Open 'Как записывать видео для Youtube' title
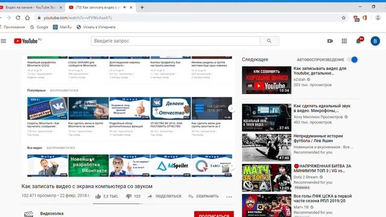Screen dimensions: 386x217 click(x=320, y=71)
